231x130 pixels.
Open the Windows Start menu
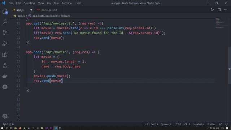pyautogui.click(x=2, y=128)
